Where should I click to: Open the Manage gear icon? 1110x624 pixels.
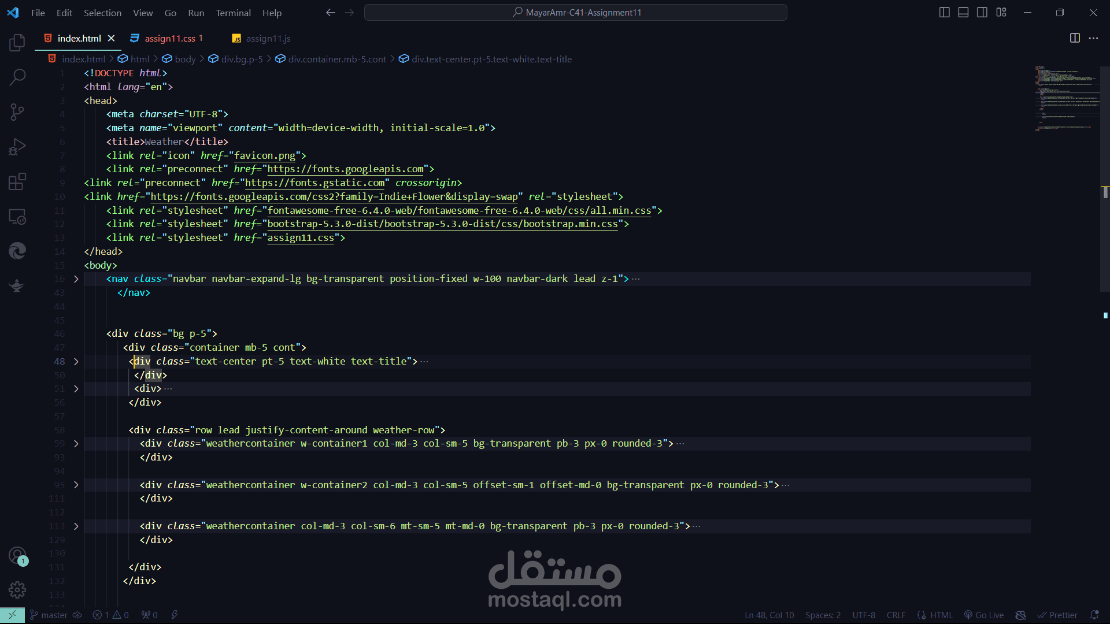tap(17, 589)
